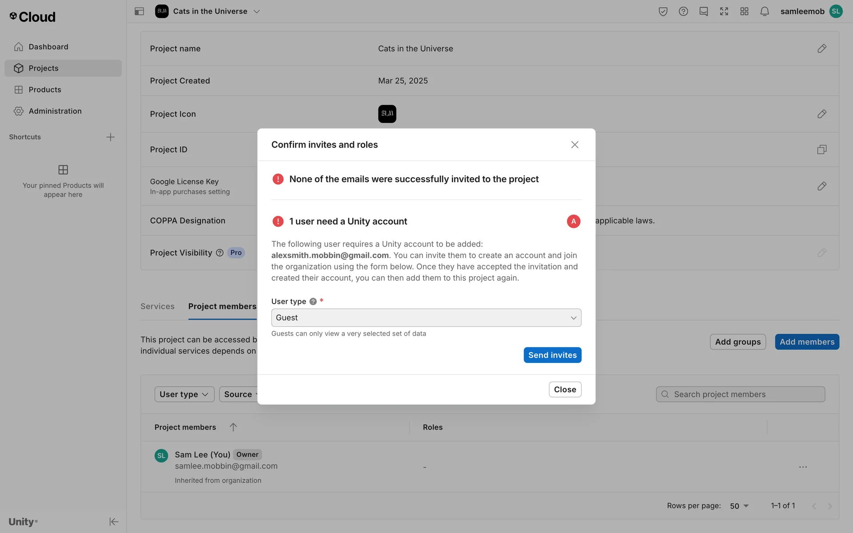This screenshot has width=853, height=533.
Task: Collapse the sidebar with the bottom arrow icon
Action: coord(114,521)
